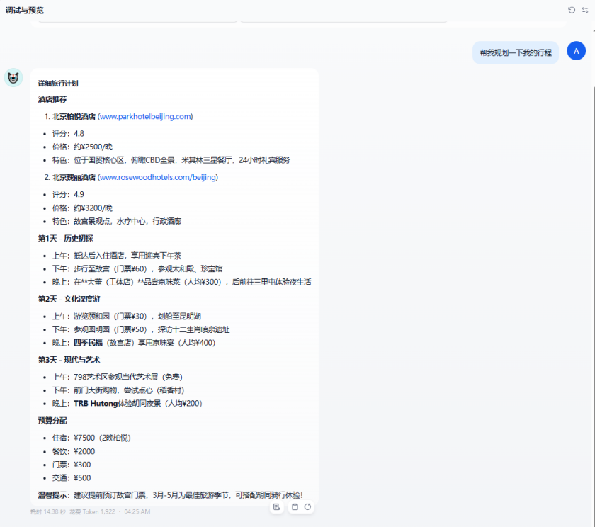
Task: Click the text 评分：4.8
Action: coord(68,134)
